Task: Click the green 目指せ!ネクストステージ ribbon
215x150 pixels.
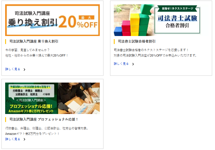Action: 177,9
